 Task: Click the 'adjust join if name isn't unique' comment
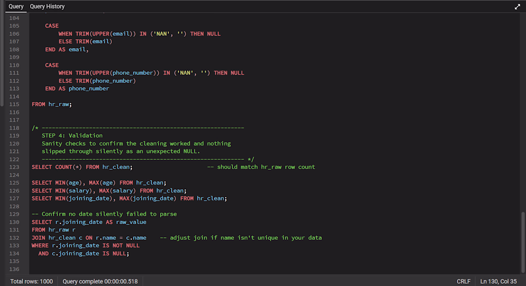[x=241, y=238]
